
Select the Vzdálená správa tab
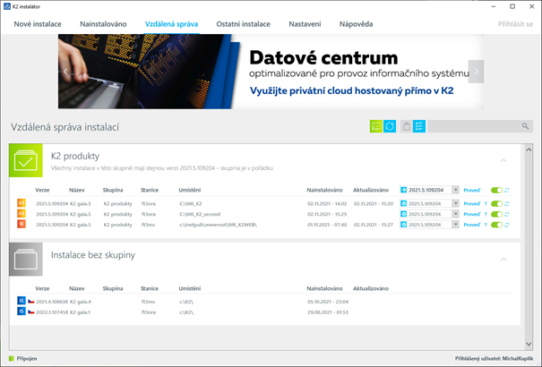click(171, 24)
